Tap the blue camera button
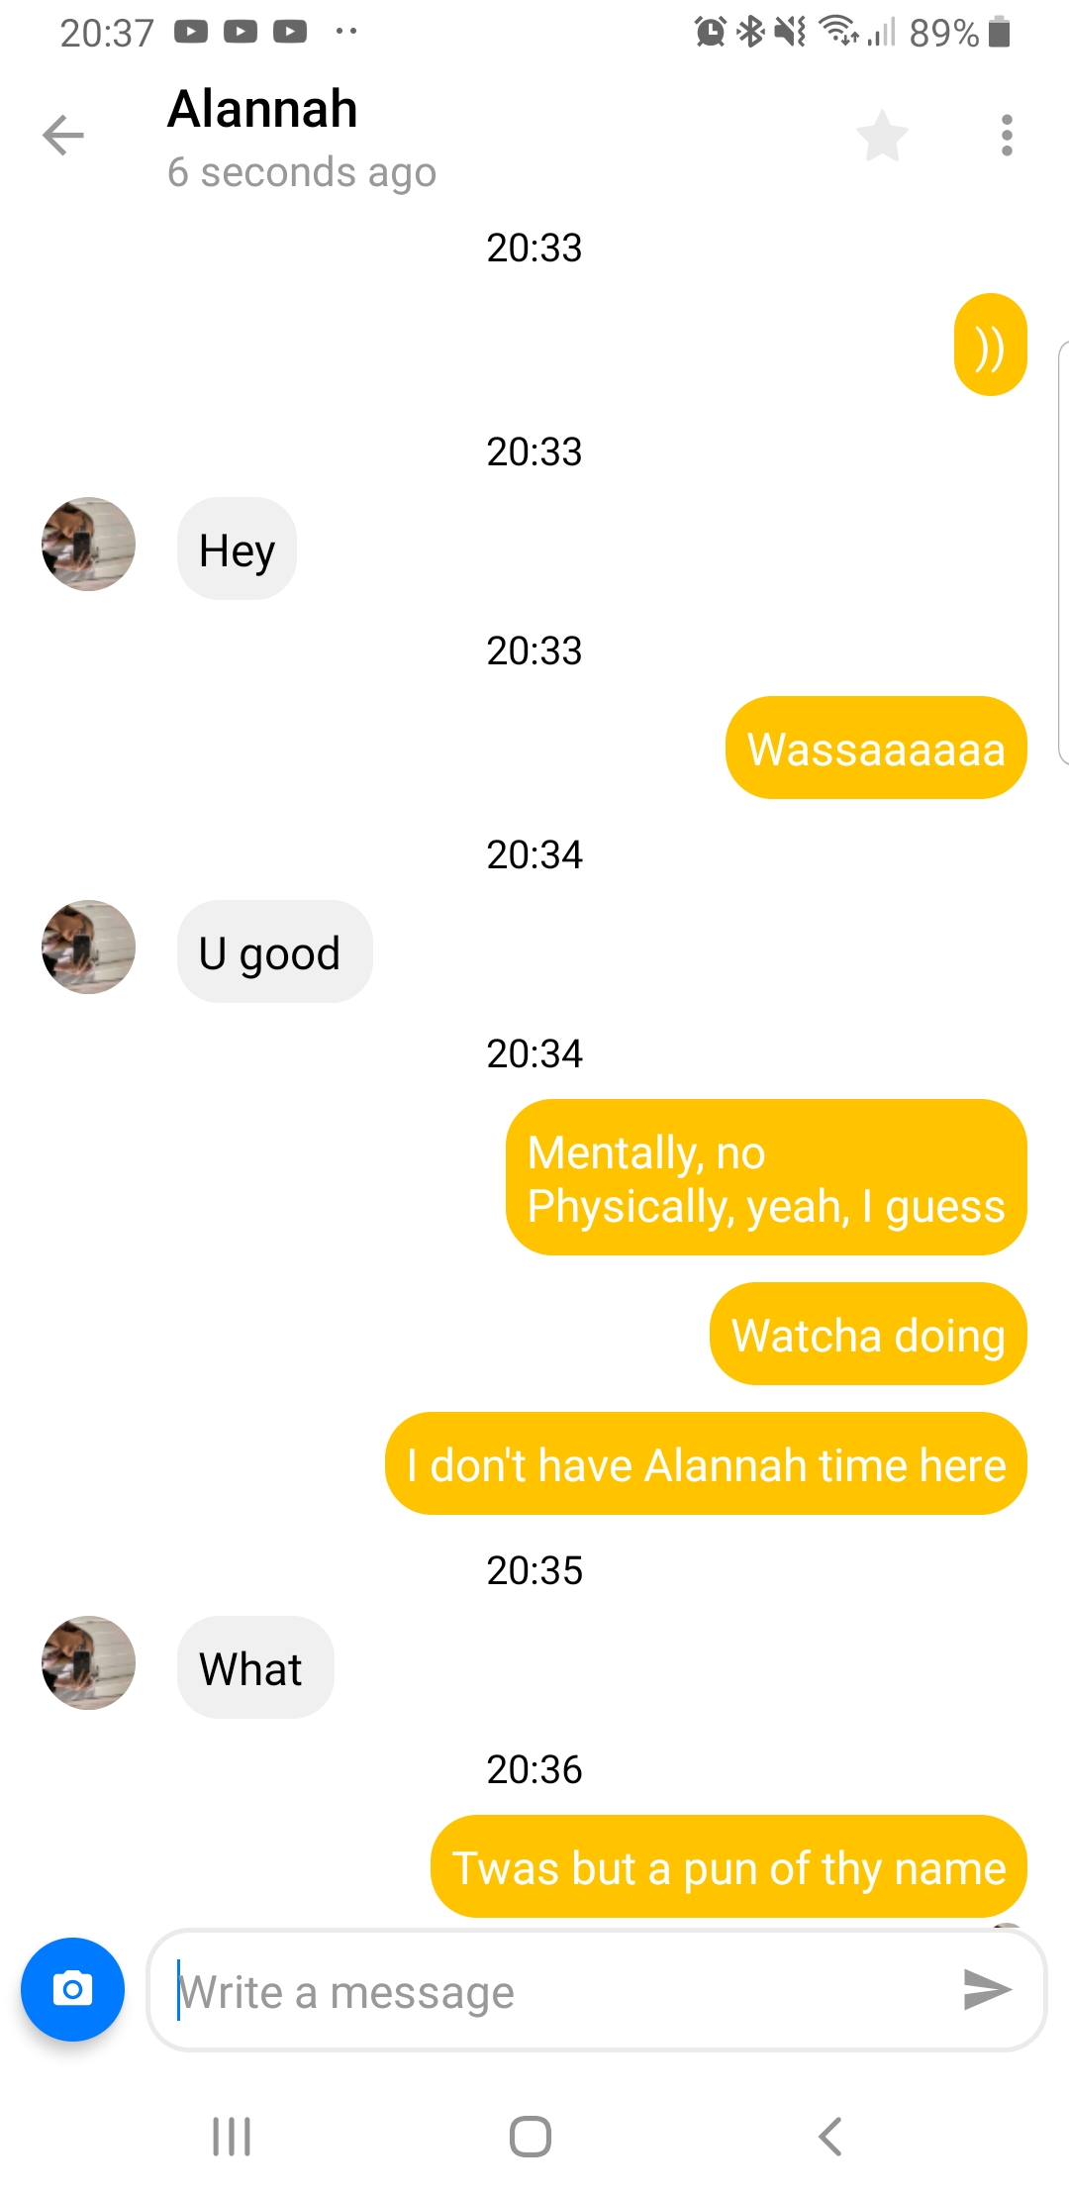The height and width of the screenshot is (2198, 1069). click(x=72, y=1989)
